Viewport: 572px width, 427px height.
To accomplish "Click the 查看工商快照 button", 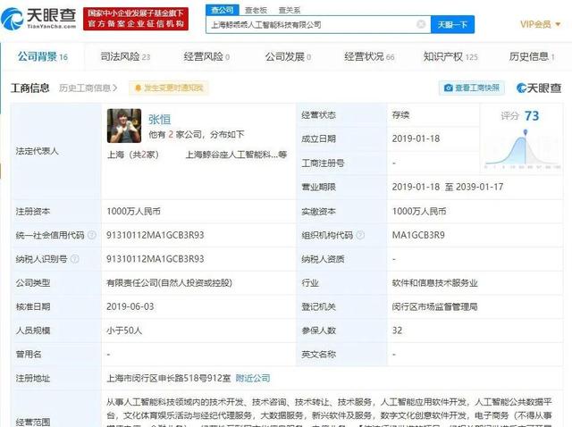I will tap(472, 88).
